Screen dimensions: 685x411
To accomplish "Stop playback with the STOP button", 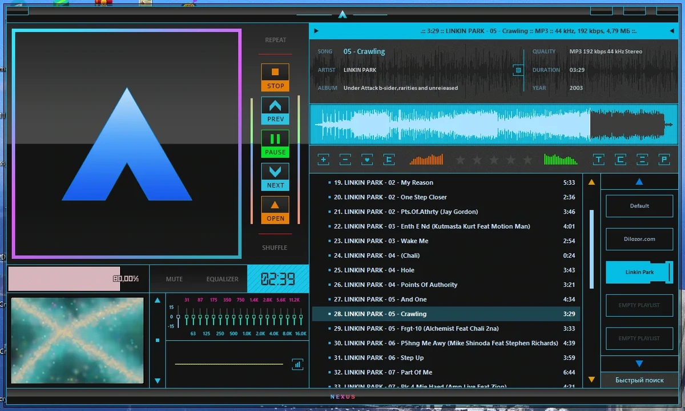I will (x=275, y=77).
